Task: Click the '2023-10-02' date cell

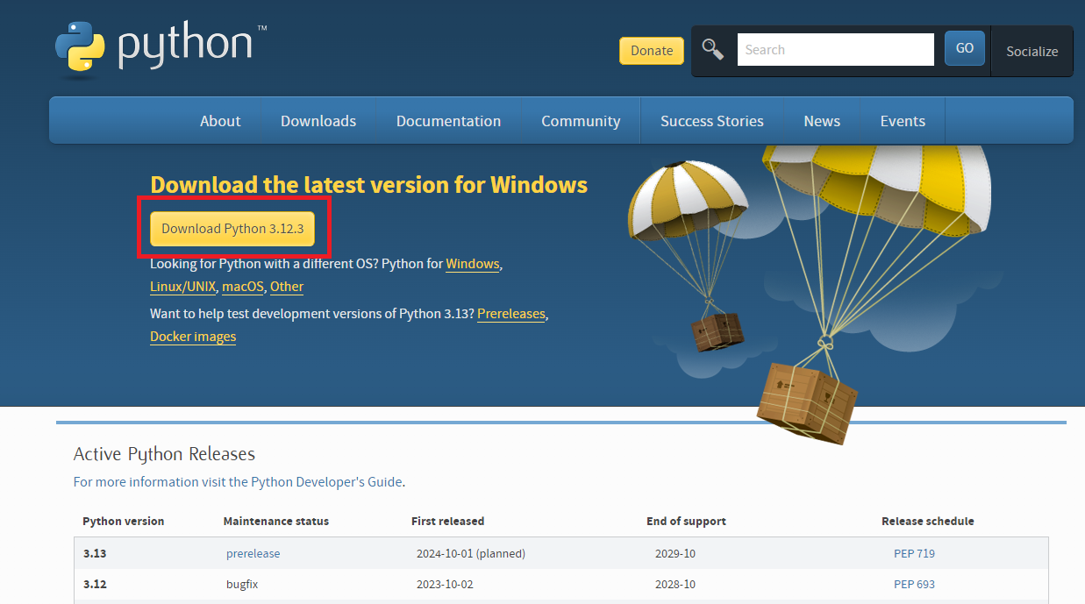Action: point(445,584)
